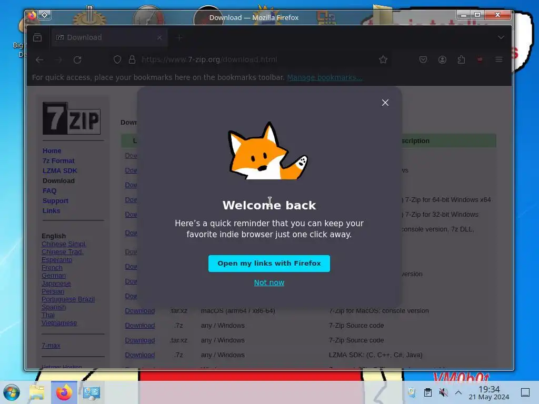Switch language to Chinese Trad.
The width and height of the screenshot is (539, 404).
pos(63,252)
